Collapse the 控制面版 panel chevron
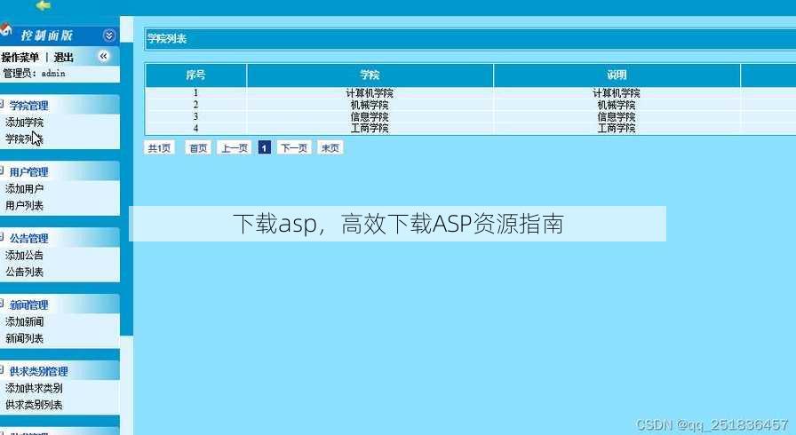The width and height of the screenshot is (796, 435). (x=109, y=35)
